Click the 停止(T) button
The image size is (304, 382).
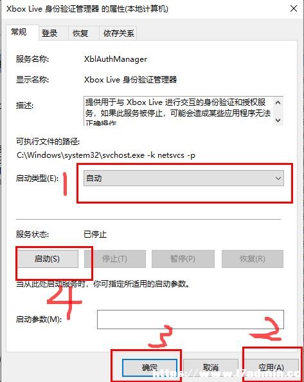point(115,259)
